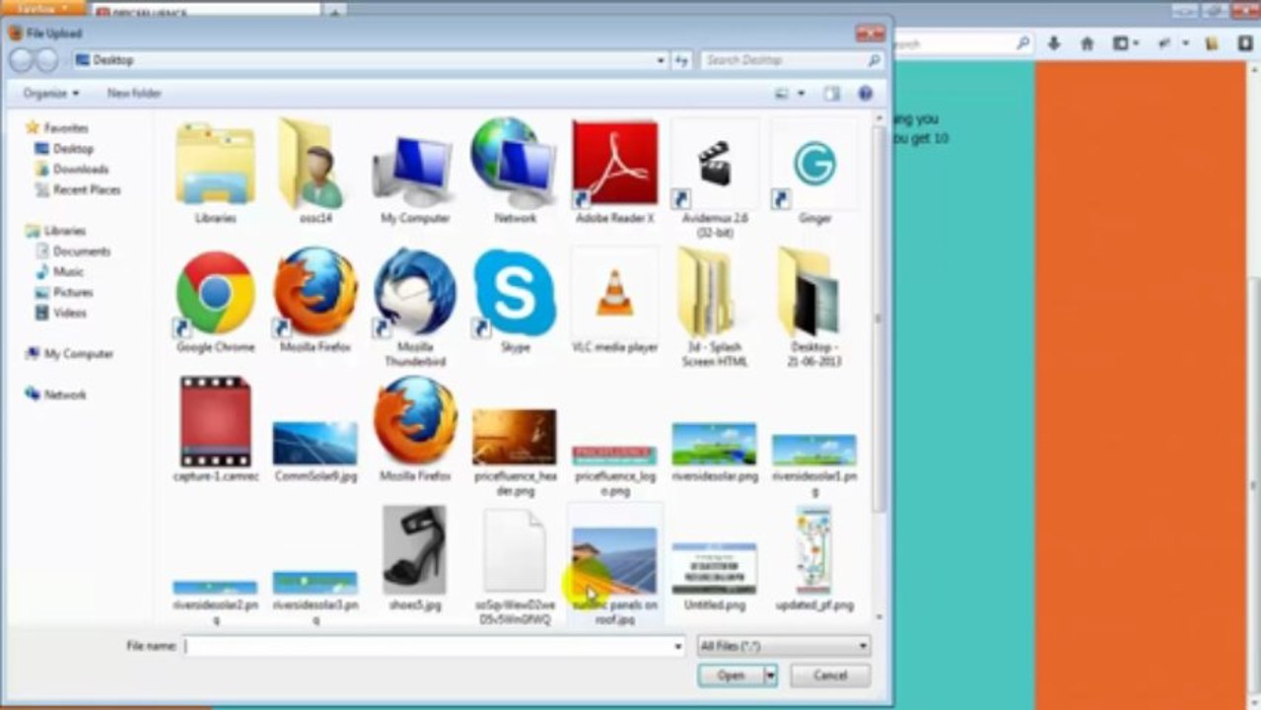Select the Google Chrome shortcut

[x=215, y=301]
